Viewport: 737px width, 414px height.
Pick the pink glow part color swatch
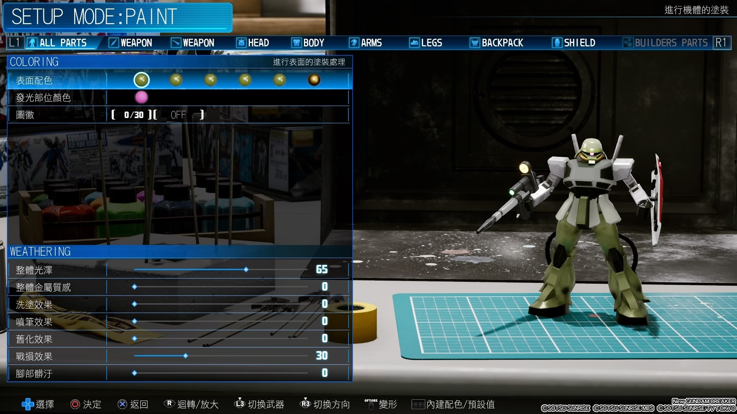pyautogui.click(x=141, y=97)
